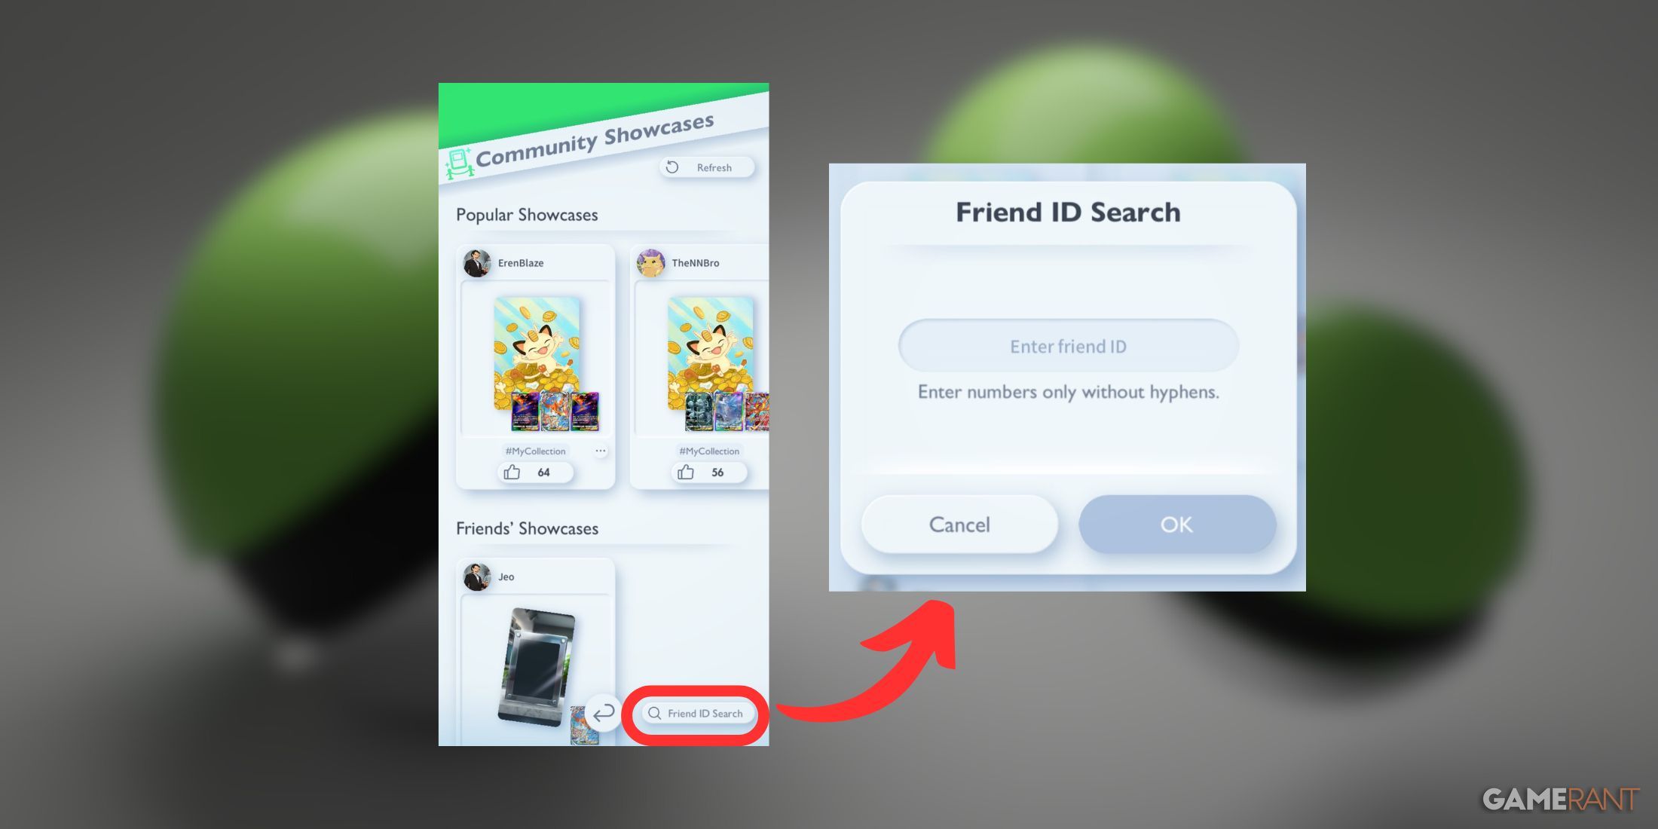The width and height of the screenshot is (1658, 829).
Task: Click the #MyCollection tag on TheNNBro showcase
Action: tap(697, 451)
